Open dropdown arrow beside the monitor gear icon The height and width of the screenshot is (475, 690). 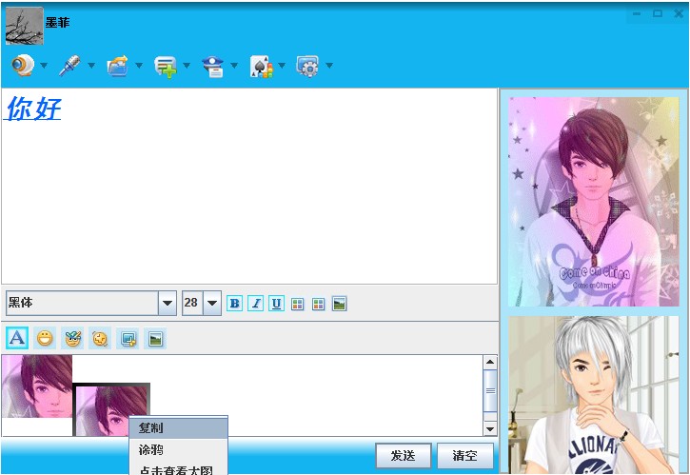pyautogui.click(x=329, y=66)
